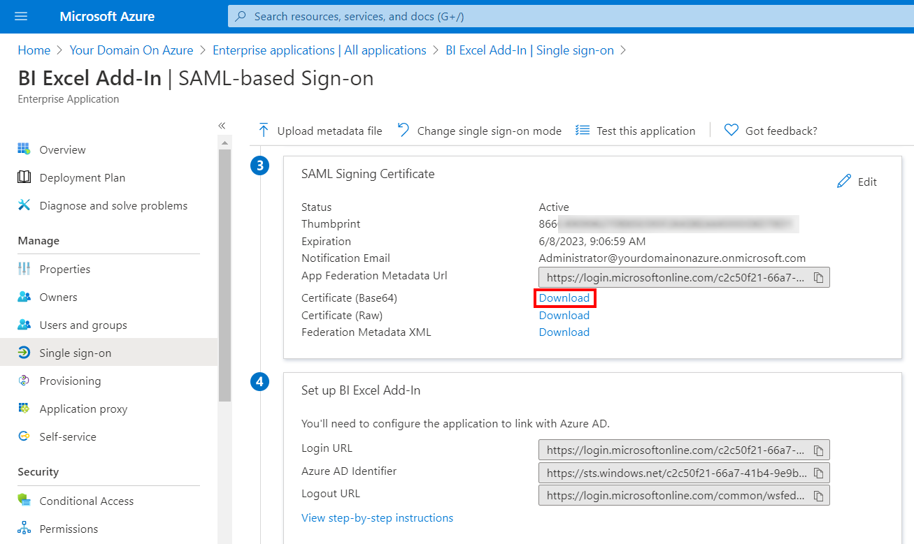Click the Expiration date 6/8/2023 value
Viewport: 914px width, 544px height.
coord(592,241)
